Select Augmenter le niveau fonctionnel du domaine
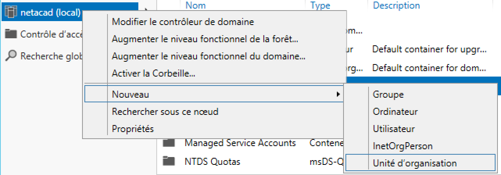501x175 pixels. 208,56
